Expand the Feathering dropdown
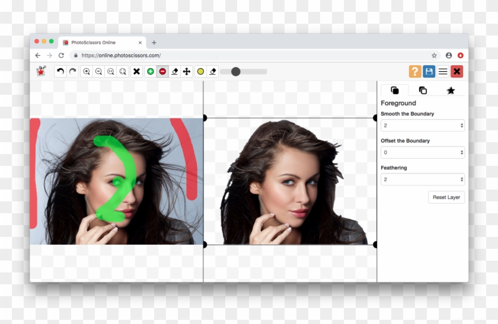 (422, 179)
